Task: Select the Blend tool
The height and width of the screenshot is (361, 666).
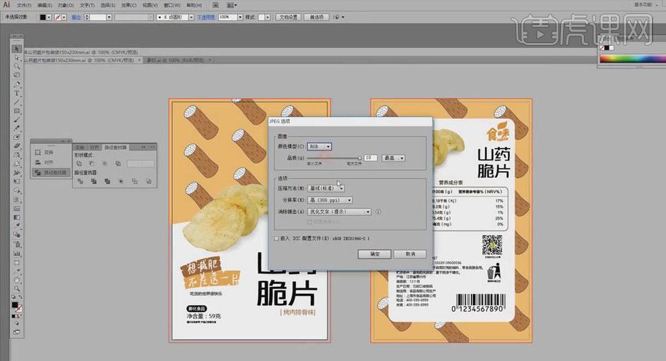Action: 17,235
